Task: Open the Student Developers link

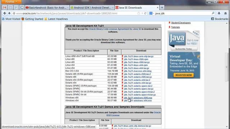Action: (x=181, y=23)
